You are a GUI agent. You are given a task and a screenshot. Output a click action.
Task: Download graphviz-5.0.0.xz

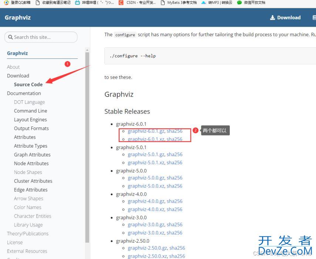pos(146,186)
